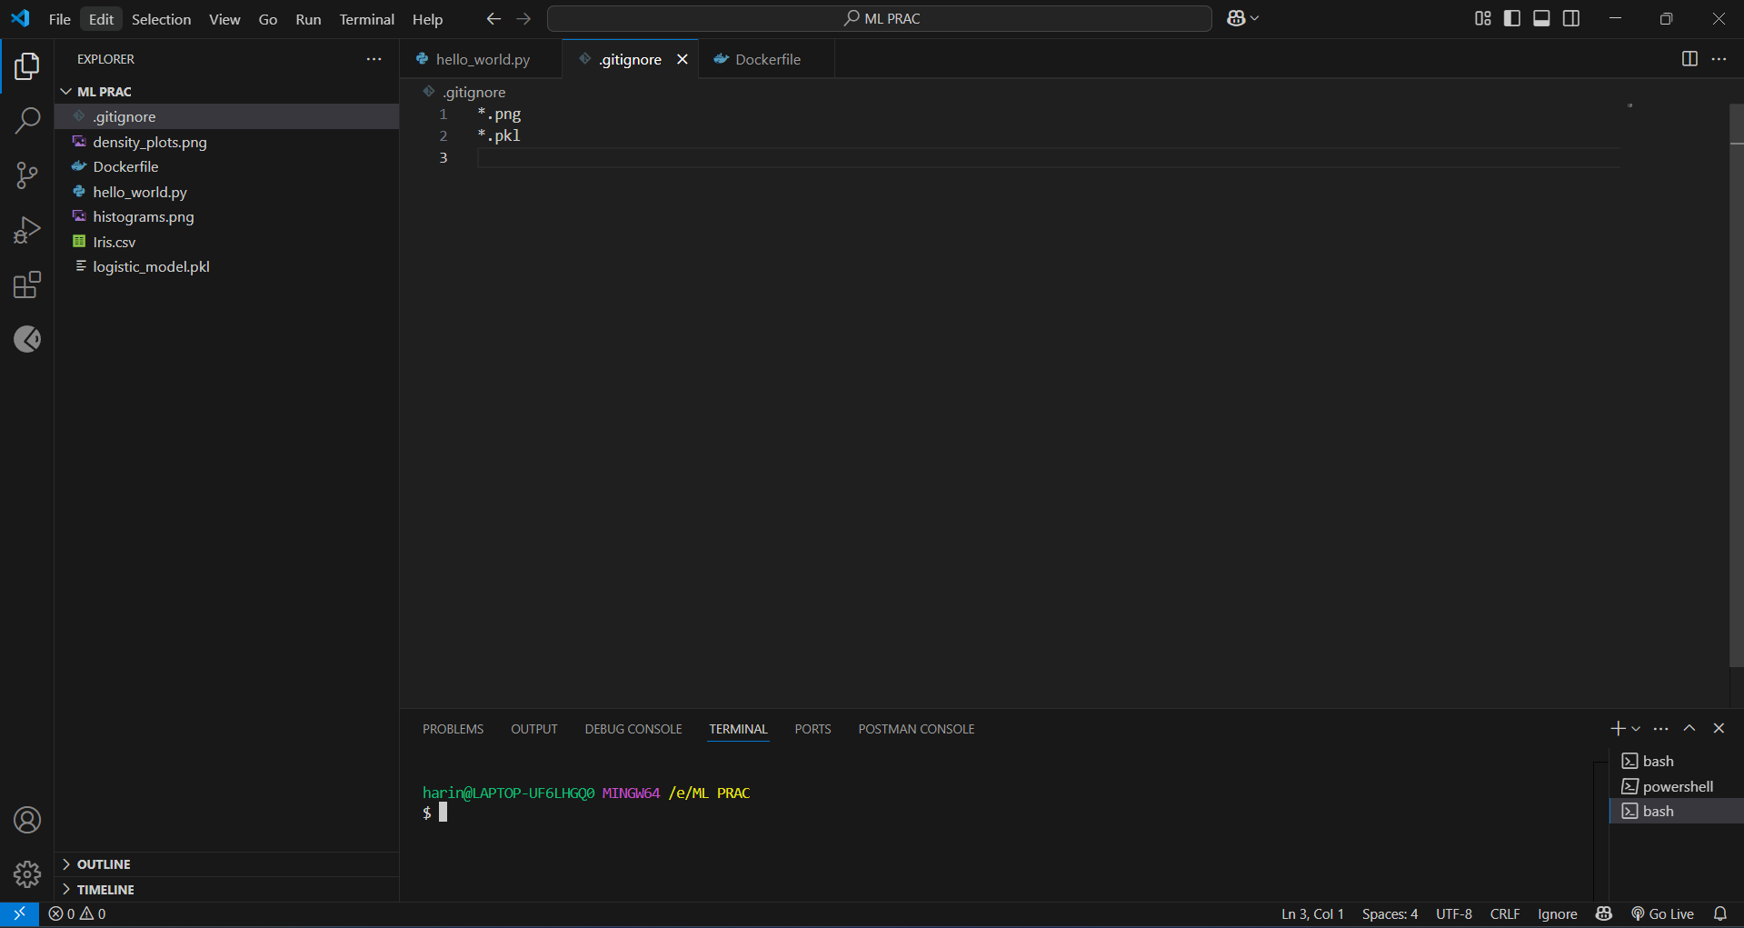Click the remote window indicator in status bar
Screen dimensions: 1744x928
pyautogui.click(x=19, y=913)
